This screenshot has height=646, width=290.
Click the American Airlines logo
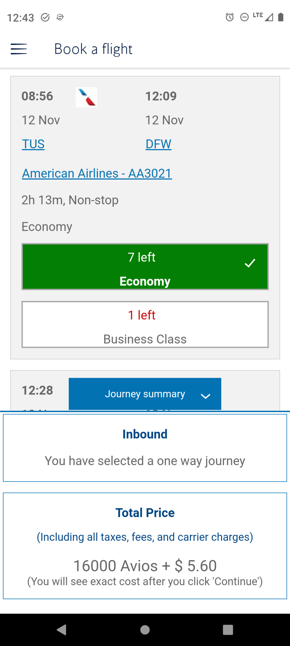tap(86, 97)
